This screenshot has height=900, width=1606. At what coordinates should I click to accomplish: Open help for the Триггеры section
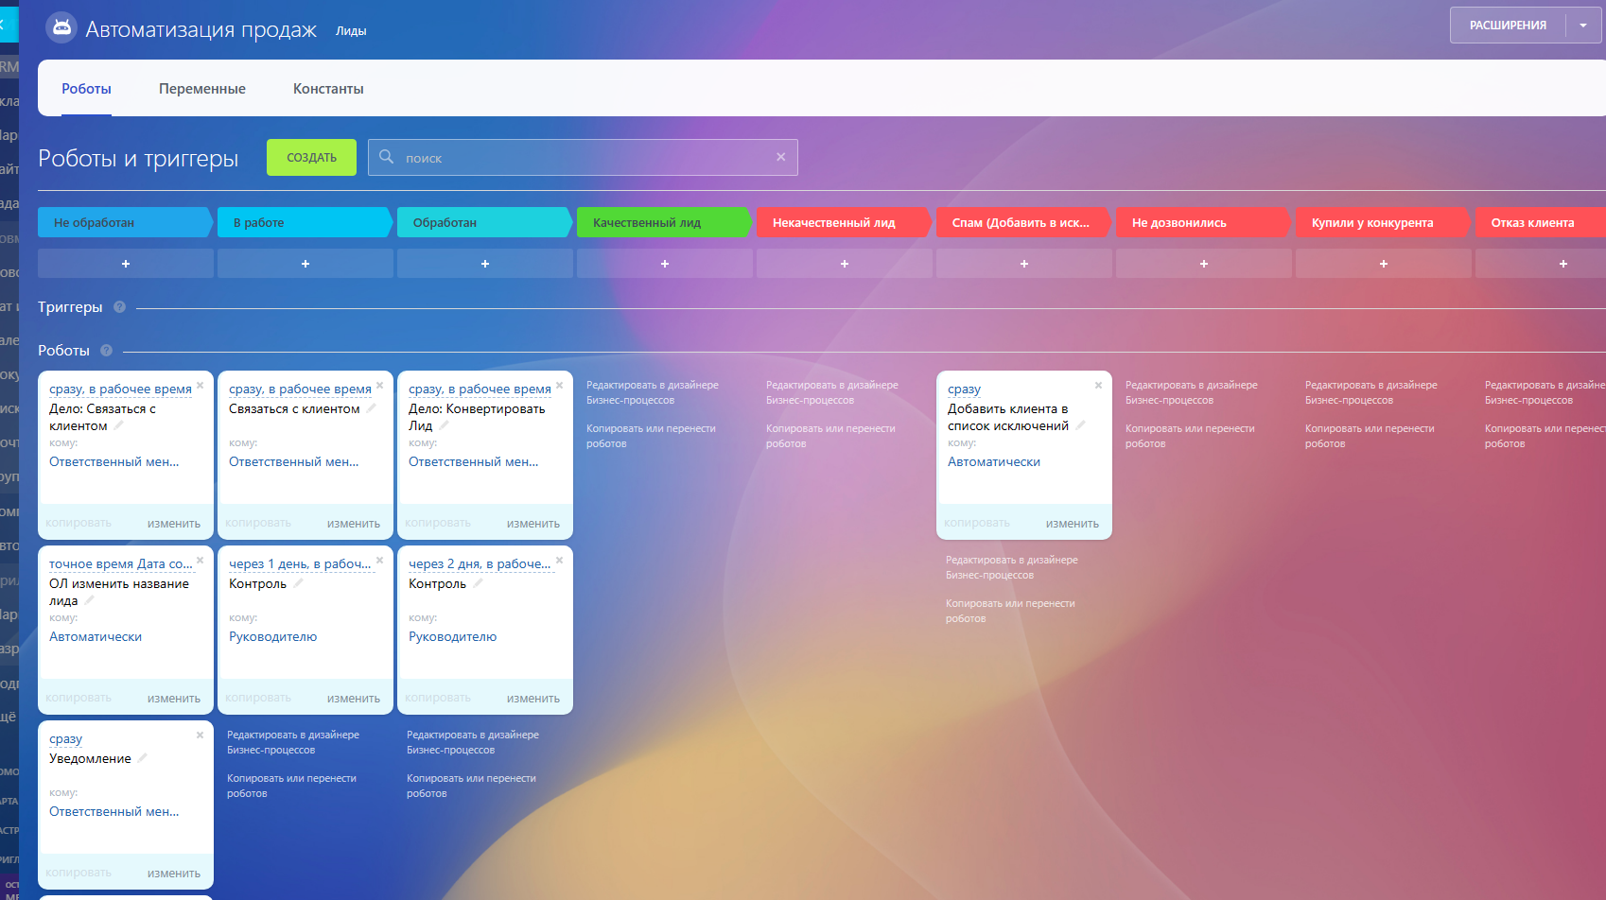[119, 306]
